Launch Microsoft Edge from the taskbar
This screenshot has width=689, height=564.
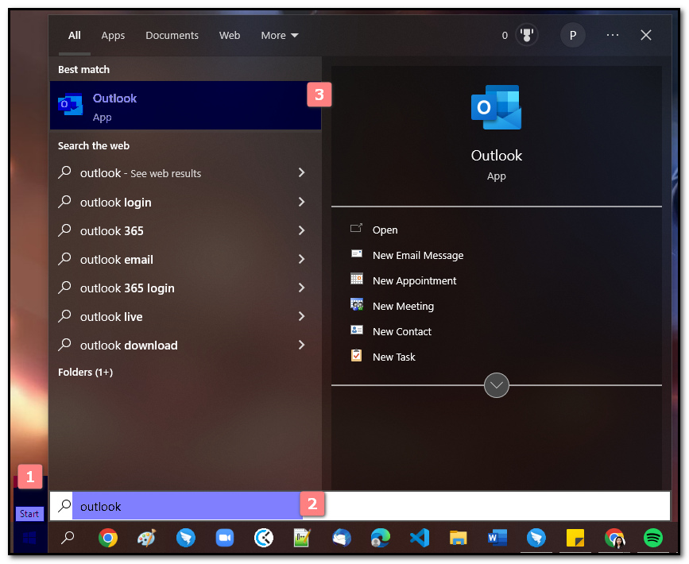[380, 538]
